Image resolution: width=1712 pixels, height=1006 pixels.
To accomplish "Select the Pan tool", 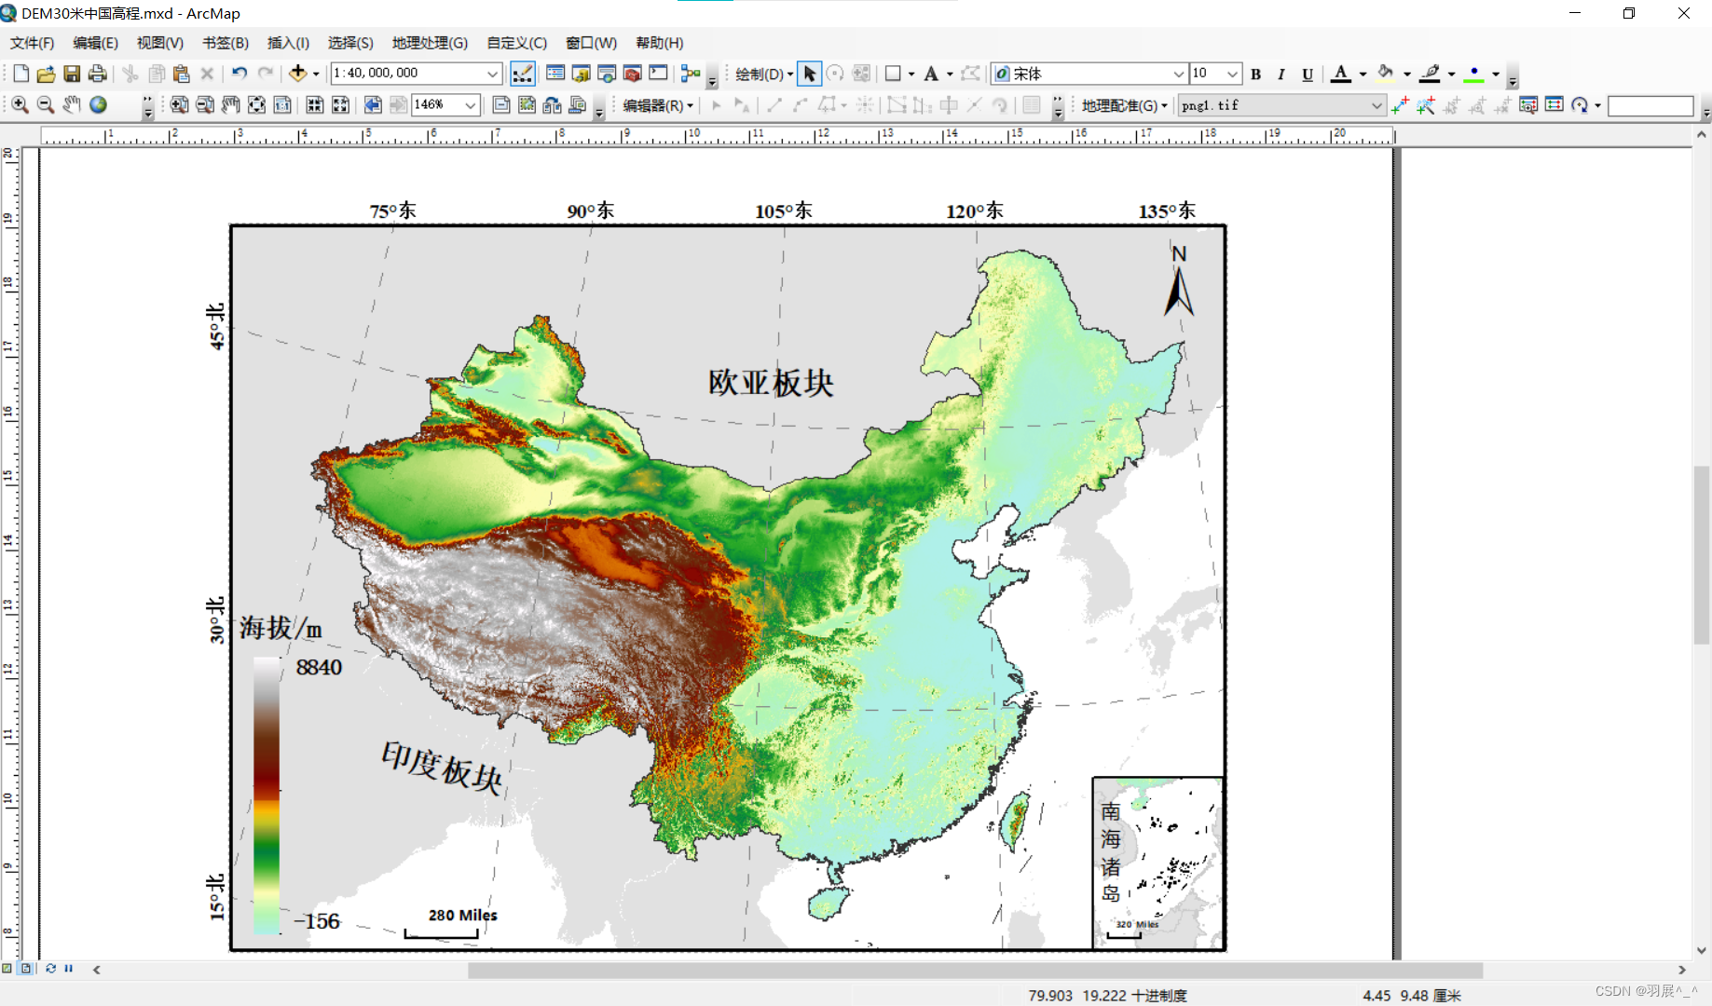I will tap(71, 105).
